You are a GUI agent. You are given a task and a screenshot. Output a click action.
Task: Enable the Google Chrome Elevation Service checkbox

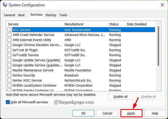pyautogui.click(x=9, y=45)
